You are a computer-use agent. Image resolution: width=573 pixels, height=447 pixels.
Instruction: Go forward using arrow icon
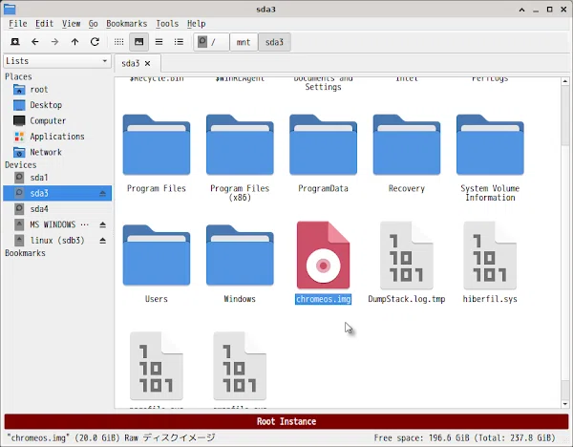(54, 42)
